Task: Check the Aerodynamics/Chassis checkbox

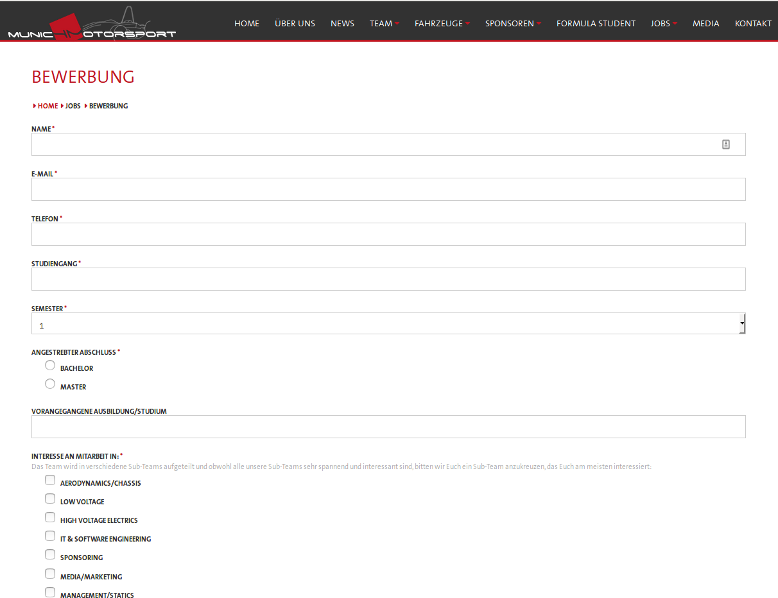Action: 50,480
